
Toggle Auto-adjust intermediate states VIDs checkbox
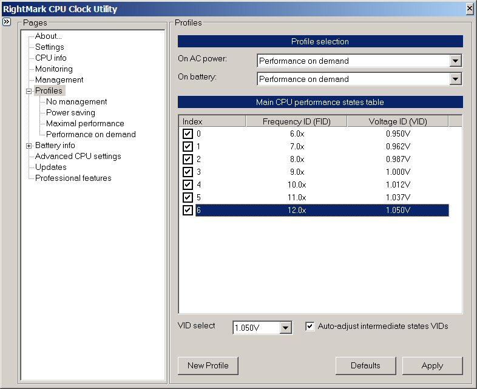pyautogui.click(x=310, y=326)
